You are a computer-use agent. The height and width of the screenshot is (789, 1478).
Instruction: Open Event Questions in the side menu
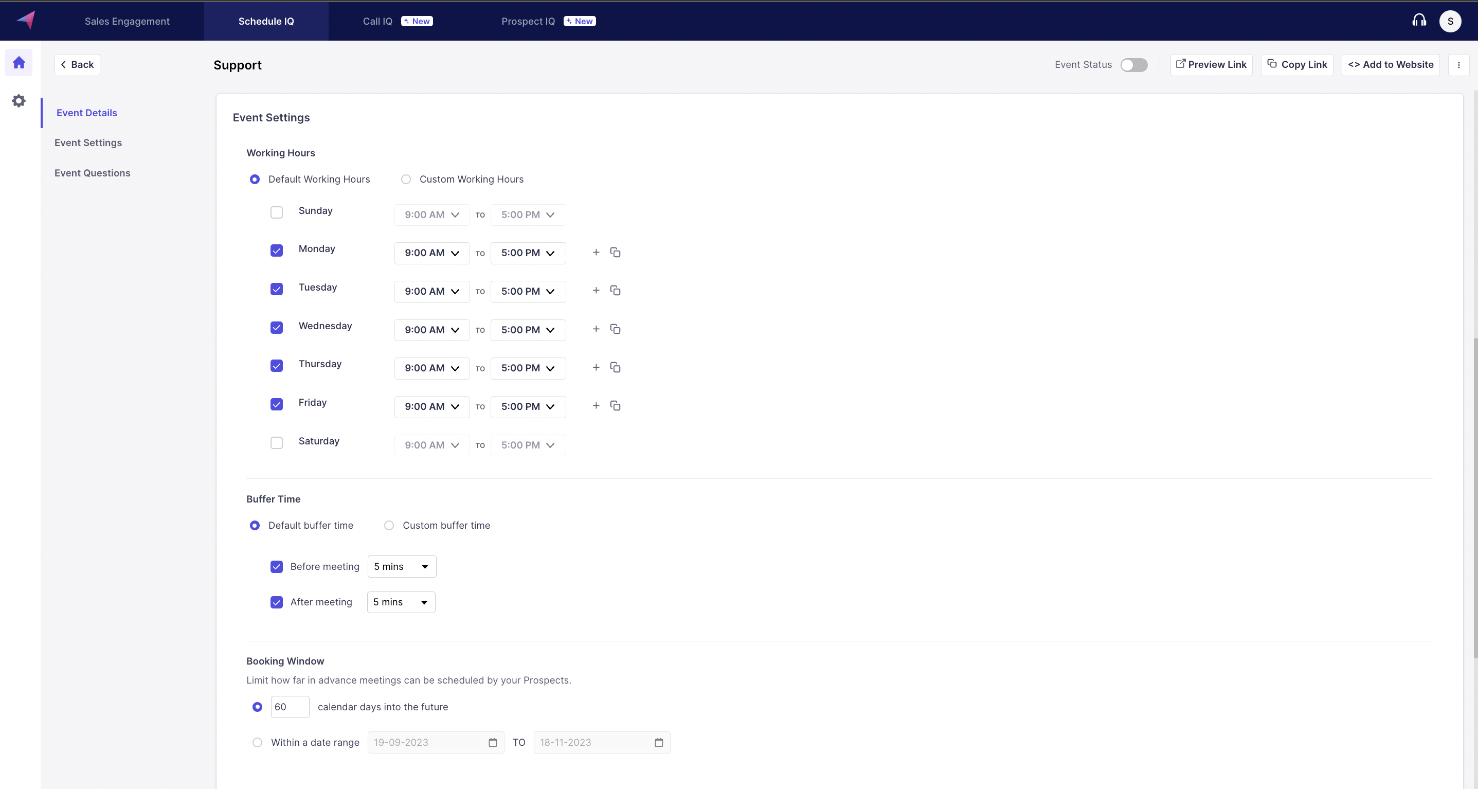(x=93, y=173)
